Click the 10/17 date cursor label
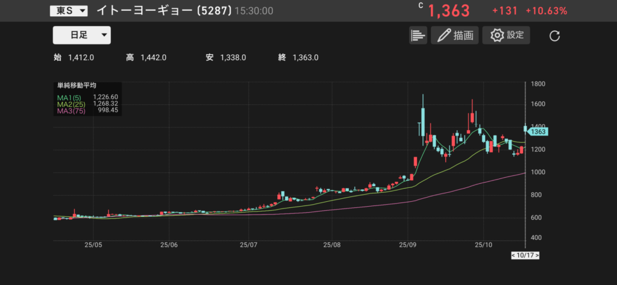This screenshot has height=285, width=617. 525,255
